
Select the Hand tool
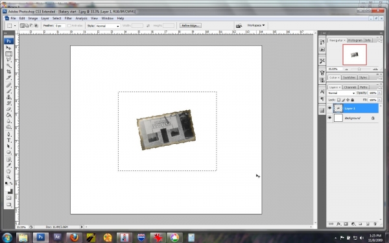pos(8,171)
